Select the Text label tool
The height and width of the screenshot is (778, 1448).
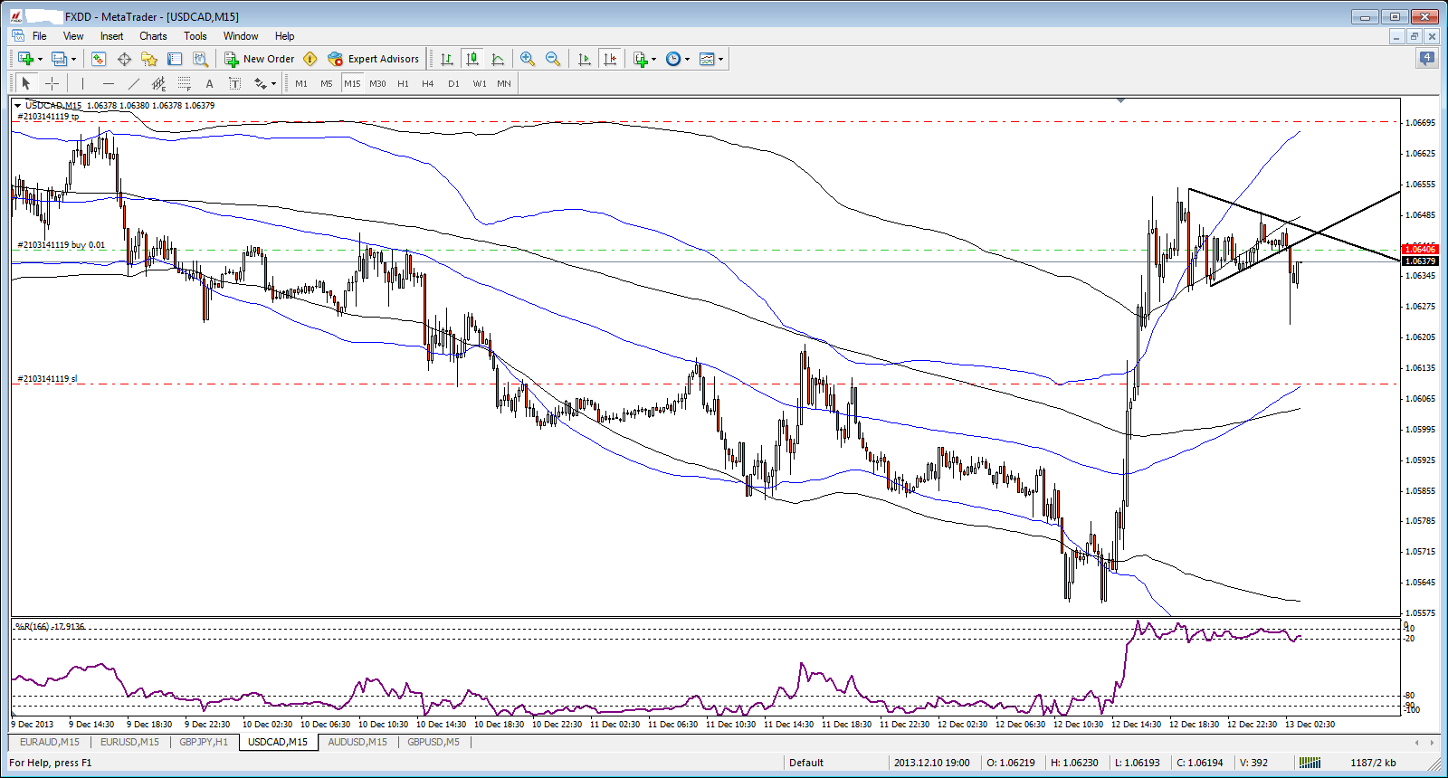pos(209,83)
